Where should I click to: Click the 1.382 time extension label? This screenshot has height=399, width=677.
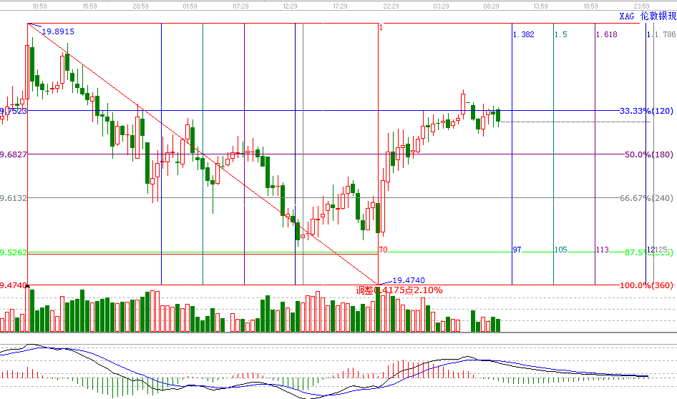pyautogui.click(x=524, y=34)
